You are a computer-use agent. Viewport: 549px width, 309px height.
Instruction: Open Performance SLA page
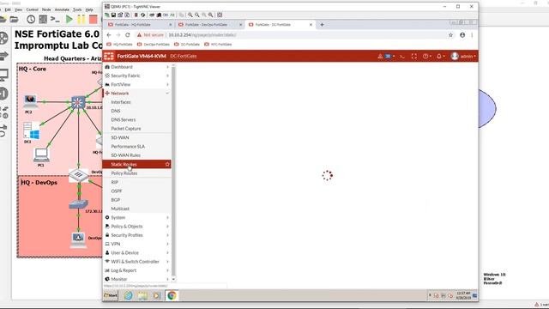point(128,147)
